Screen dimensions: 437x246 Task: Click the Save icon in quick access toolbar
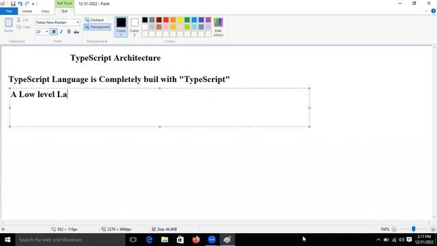tap(13, 3)
